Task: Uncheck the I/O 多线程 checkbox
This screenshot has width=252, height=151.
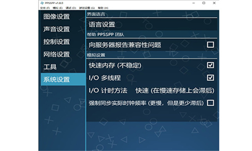Action: click(x=210, y=78)
